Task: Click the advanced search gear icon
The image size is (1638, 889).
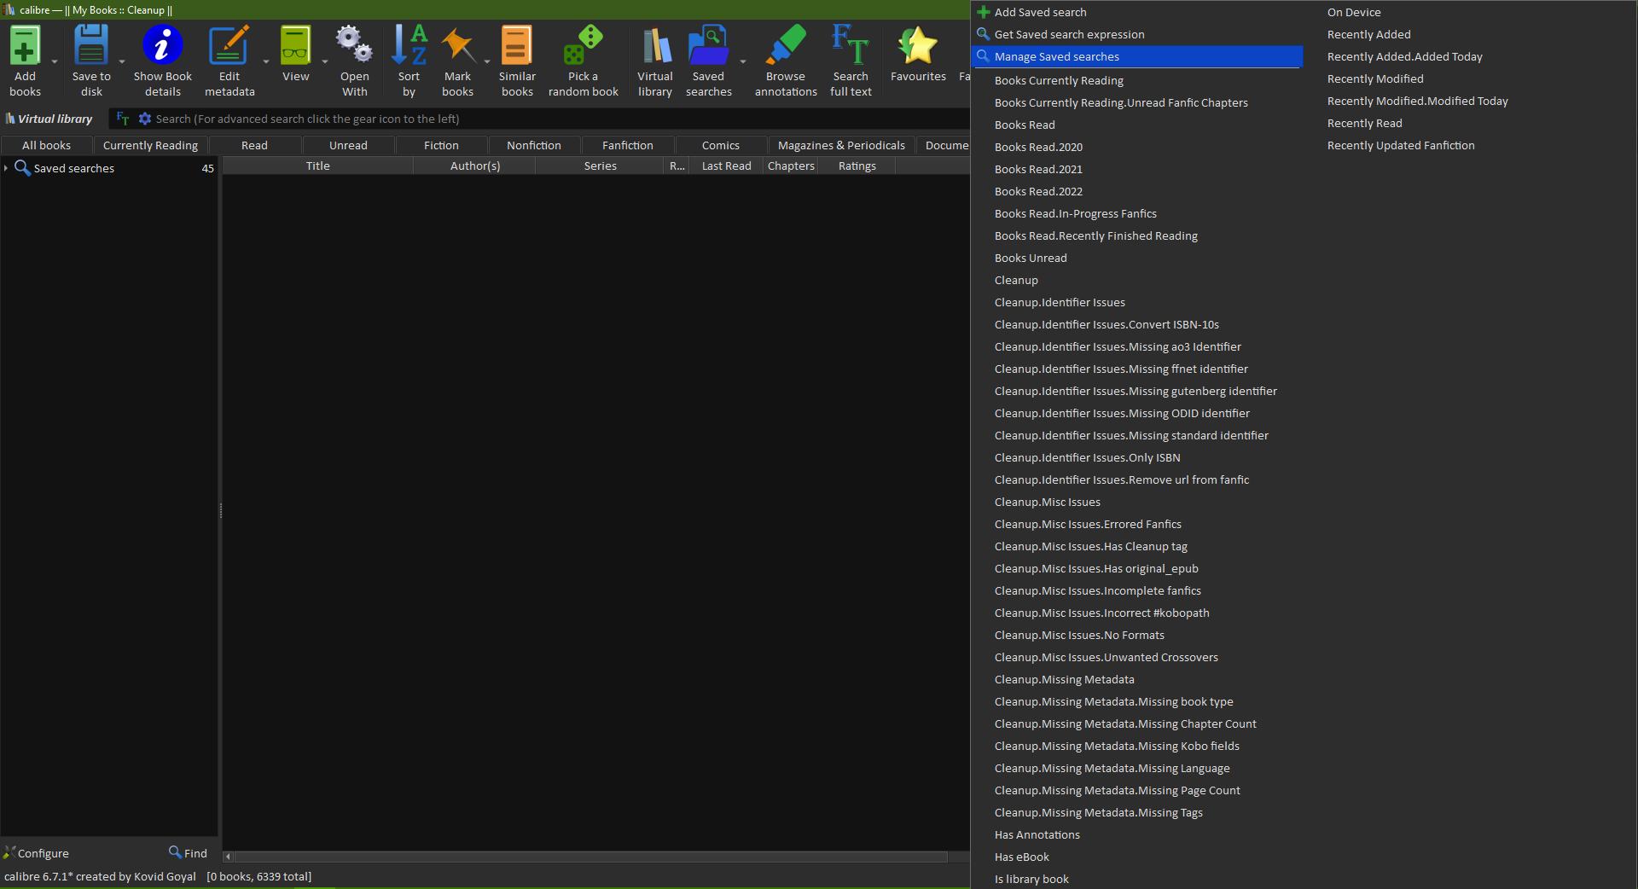Action: (145, 119)
